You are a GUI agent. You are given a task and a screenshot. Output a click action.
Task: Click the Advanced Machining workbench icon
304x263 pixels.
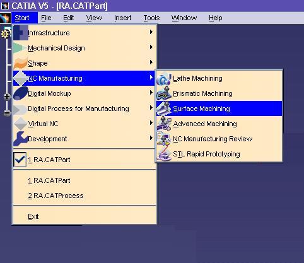164,124
